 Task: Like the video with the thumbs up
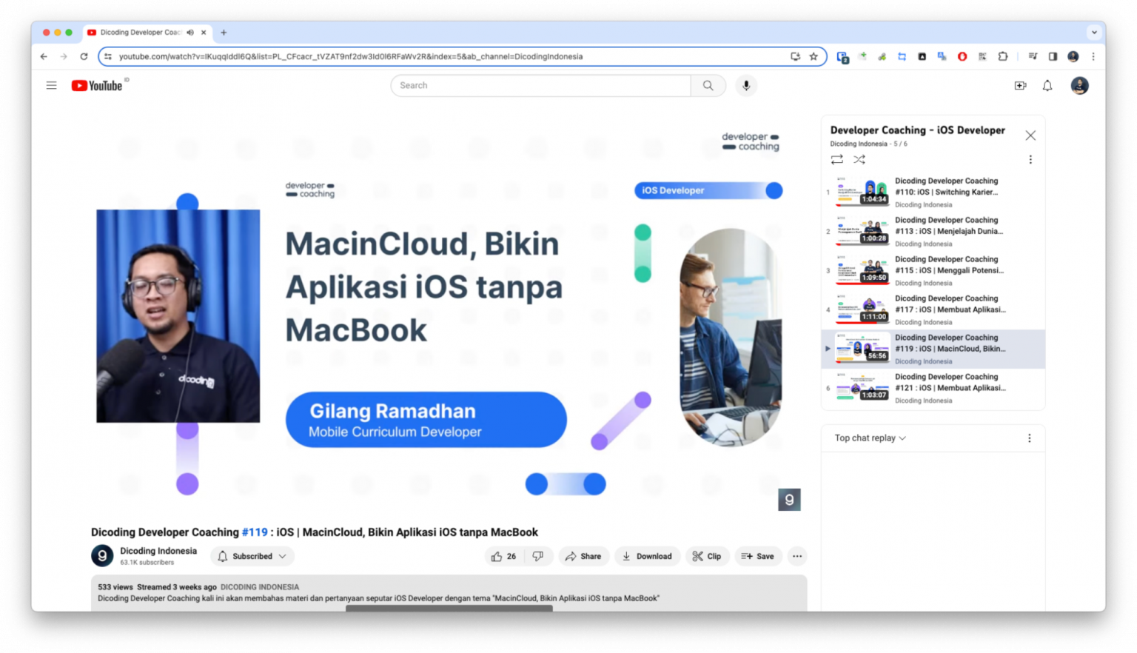(x=497, y=556)
